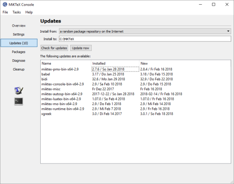Open the Tasks menu
The height and width of the screenshot is (184, 234).
16,12
